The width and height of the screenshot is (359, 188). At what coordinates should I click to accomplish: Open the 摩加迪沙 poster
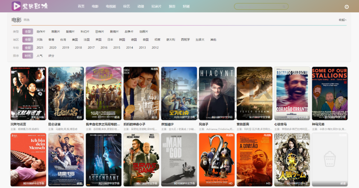click(x=179, y=93)
